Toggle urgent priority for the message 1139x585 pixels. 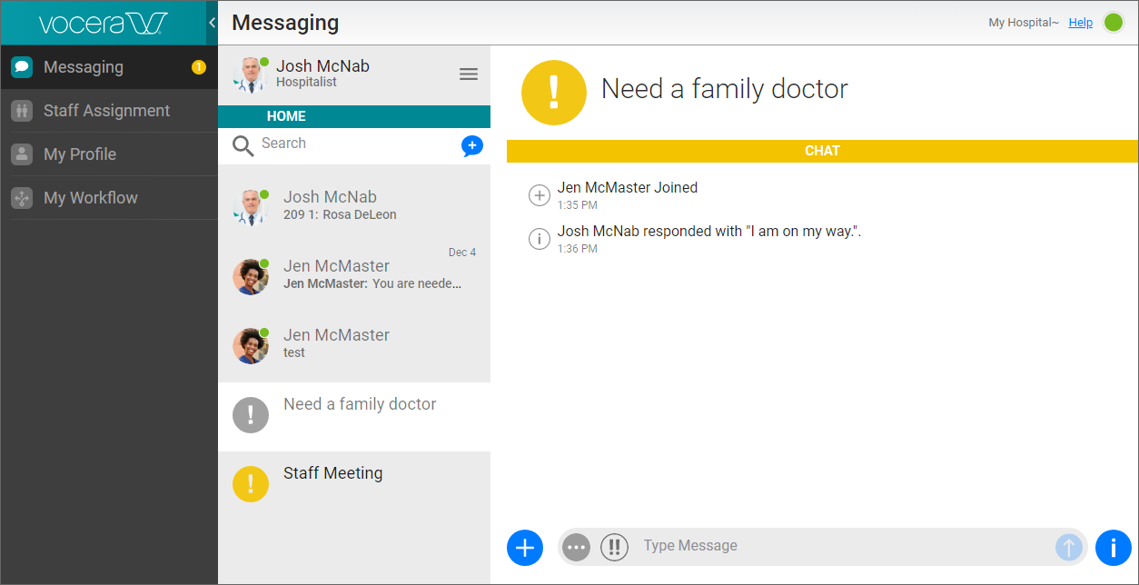pyautogui.click(x=614, y=547)
